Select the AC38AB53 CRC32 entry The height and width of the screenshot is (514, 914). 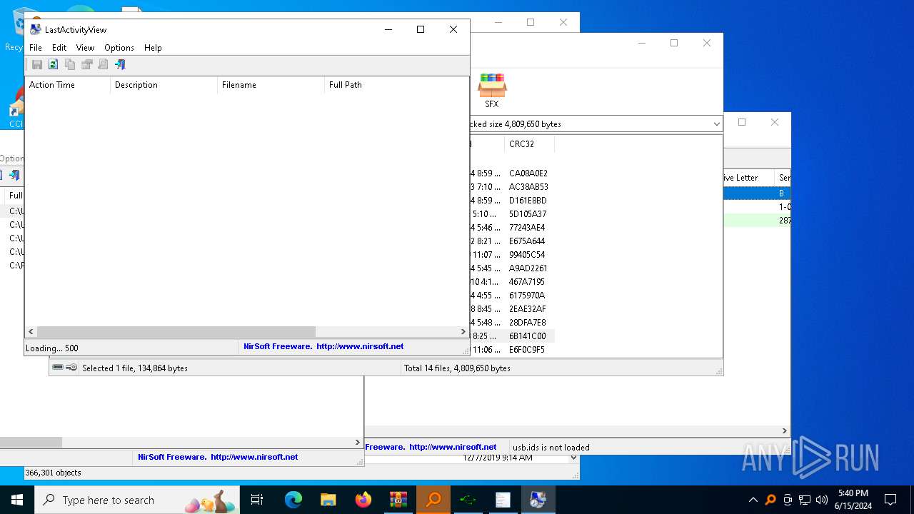(x=528, y=187)
